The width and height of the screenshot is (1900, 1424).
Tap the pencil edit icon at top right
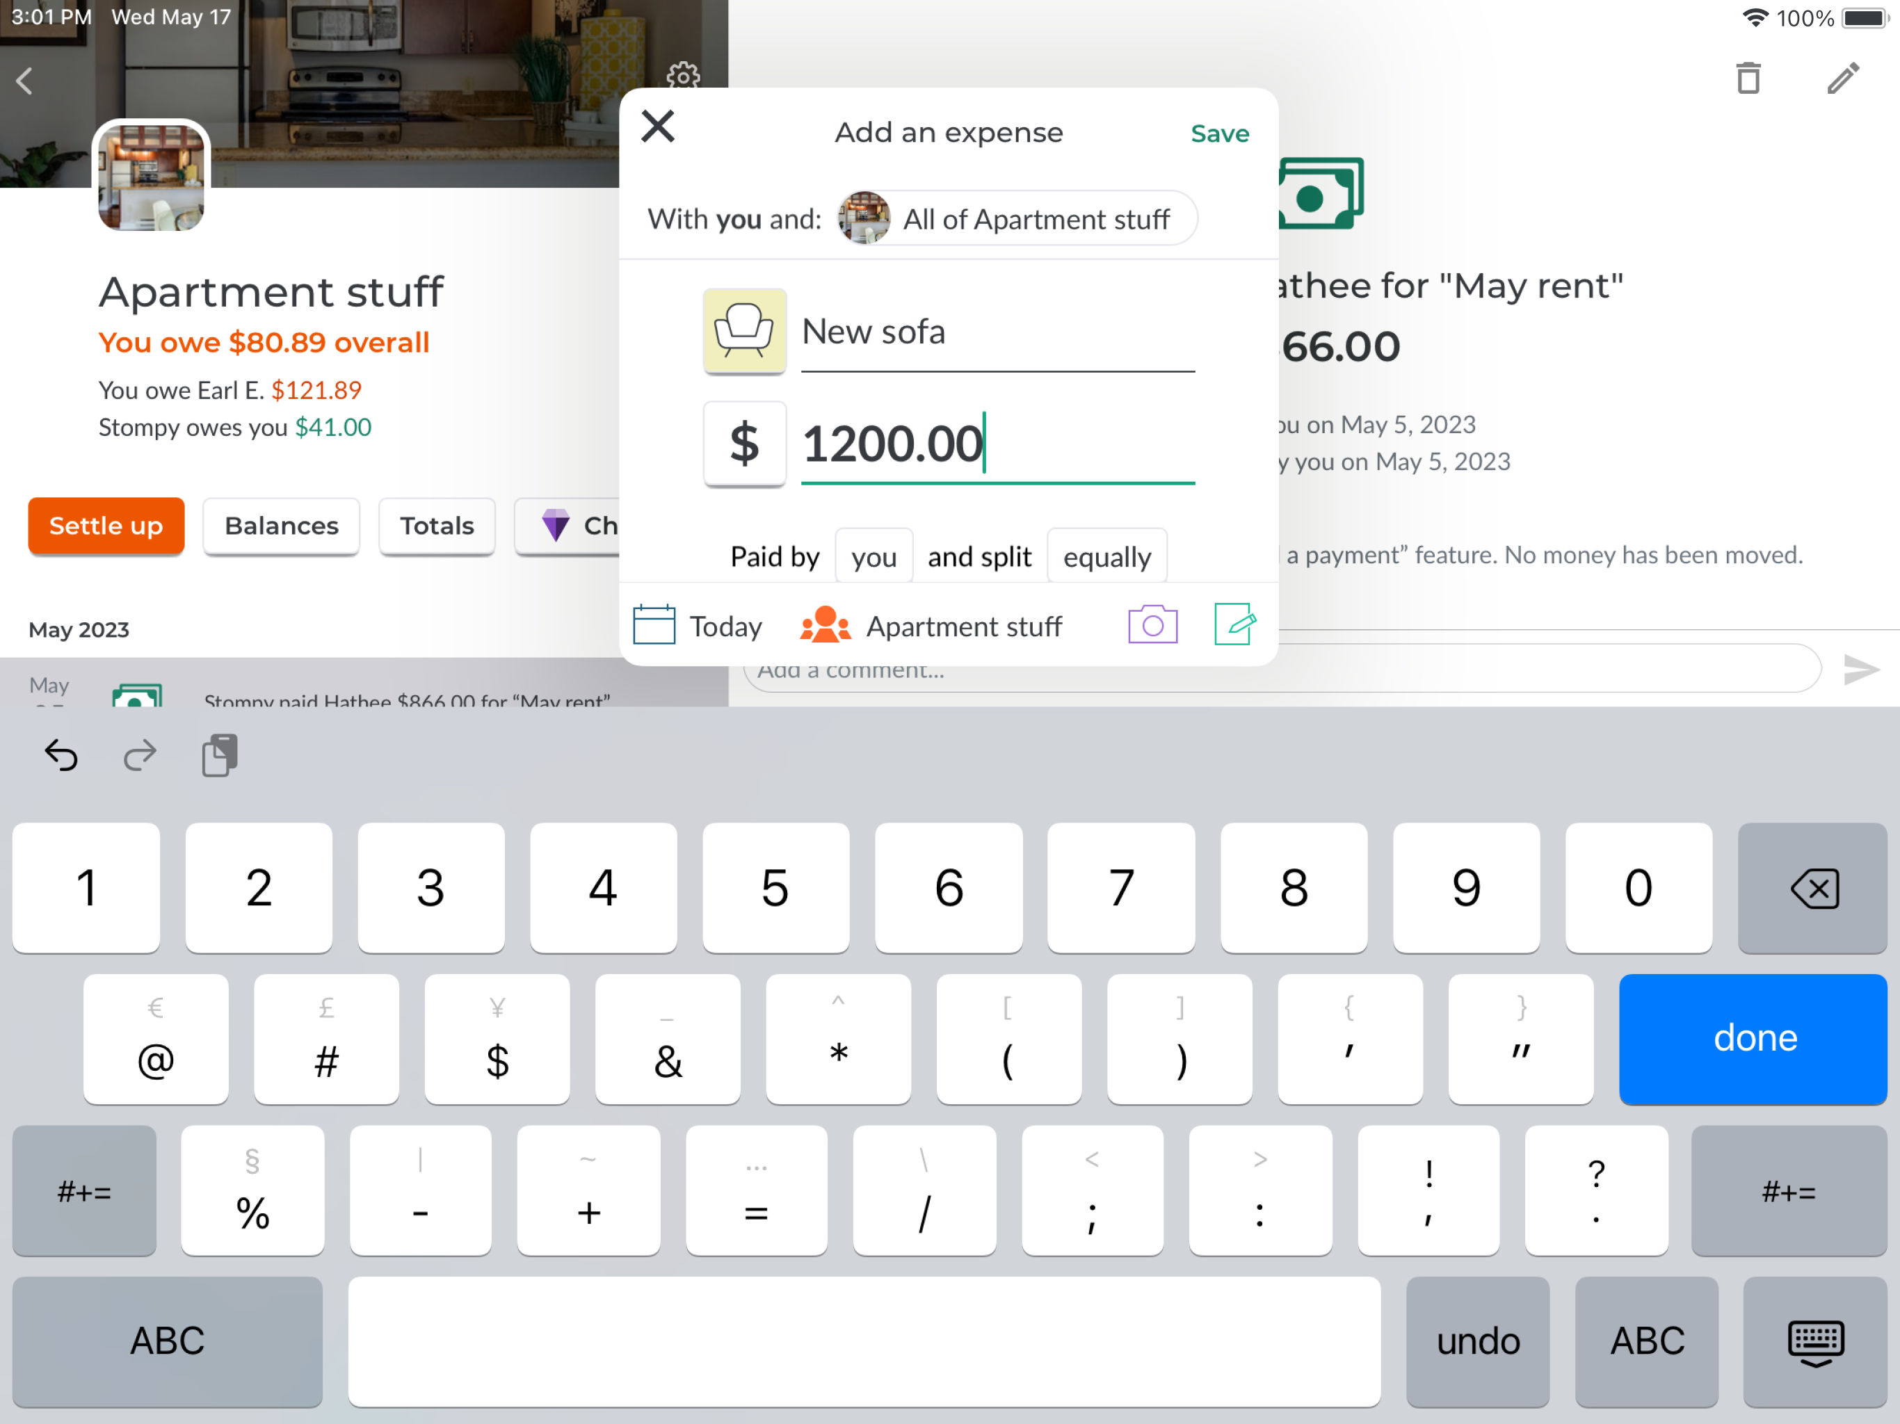coord(1842,78)
